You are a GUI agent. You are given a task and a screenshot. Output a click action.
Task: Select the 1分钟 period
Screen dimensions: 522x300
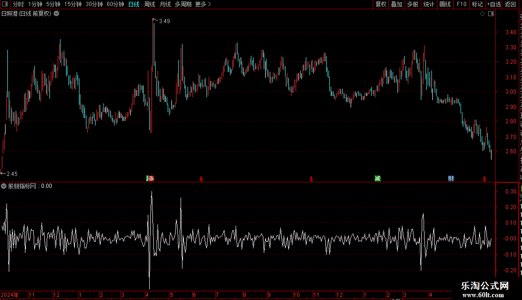tap(35, 4)
